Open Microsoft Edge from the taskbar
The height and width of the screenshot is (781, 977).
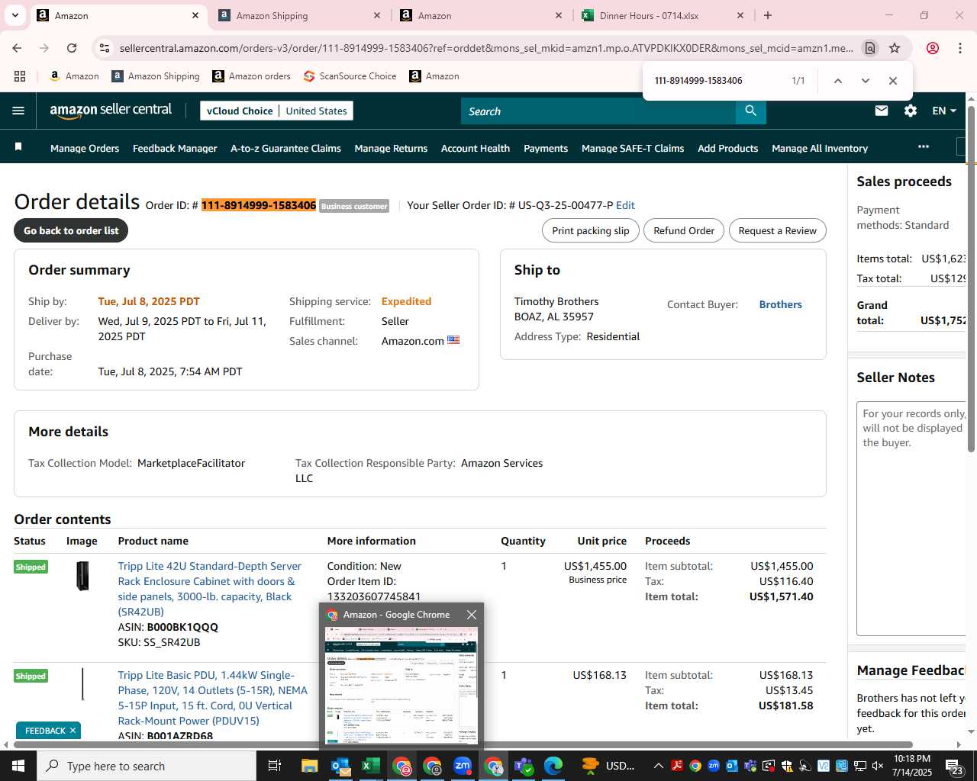click(x=554, y=766)
